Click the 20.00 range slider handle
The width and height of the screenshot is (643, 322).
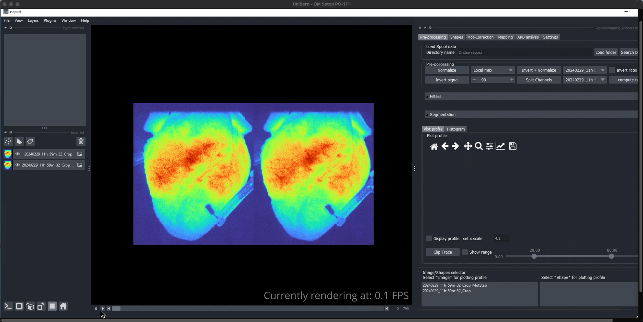click(534, 257)
